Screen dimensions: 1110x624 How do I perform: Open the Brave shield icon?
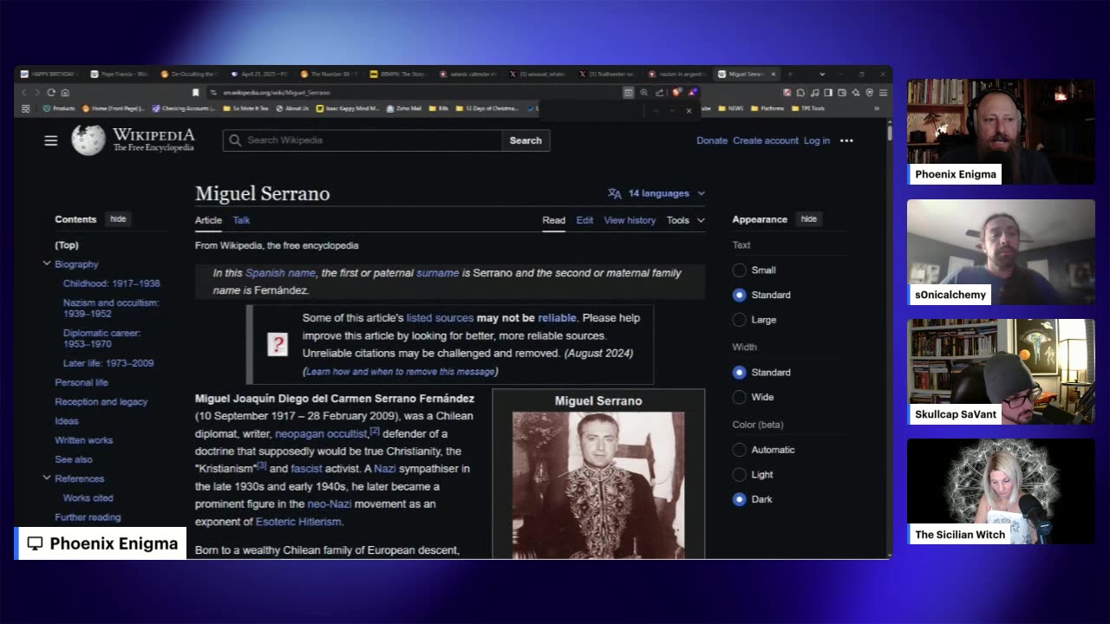pos(676,92)
